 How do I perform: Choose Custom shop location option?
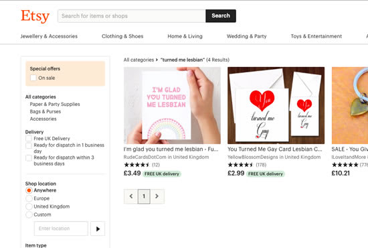(29, 214)
